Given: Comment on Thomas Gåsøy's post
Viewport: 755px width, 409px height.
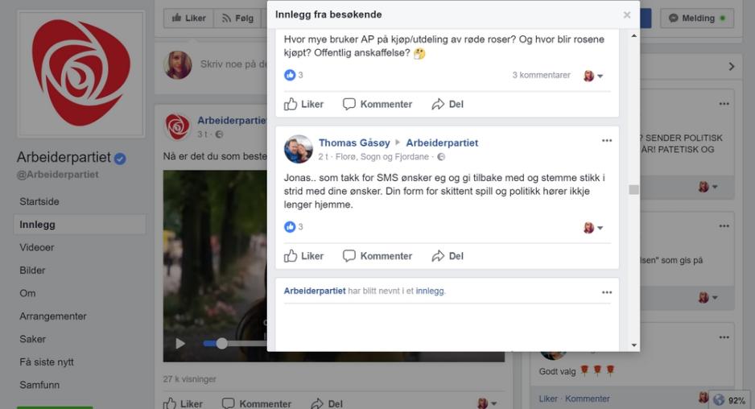Looking at the screenshot, I should coord(377,256).
